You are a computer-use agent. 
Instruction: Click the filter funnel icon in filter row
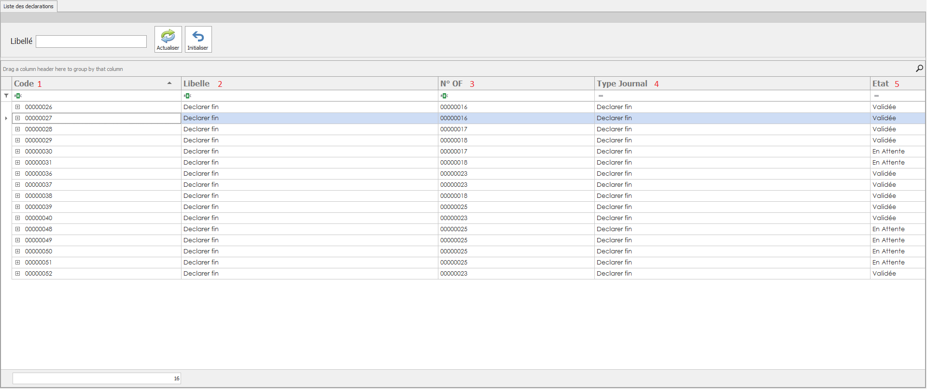pos(6,96)
